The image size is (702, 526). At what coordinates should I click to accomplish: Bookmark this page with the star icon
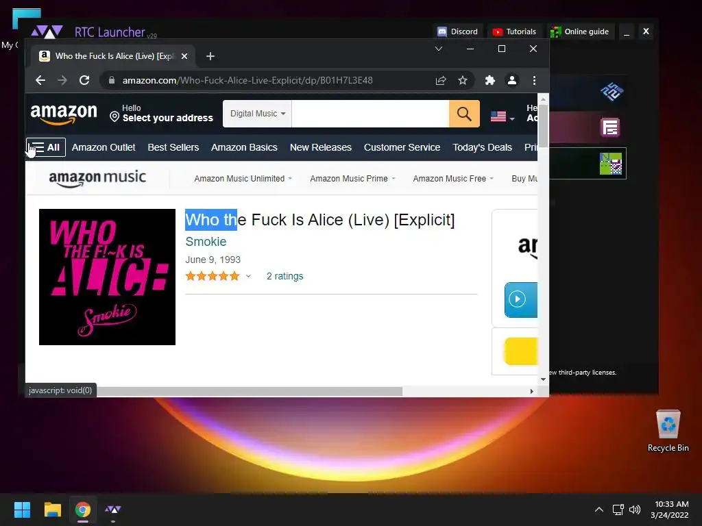pos(463,80)
